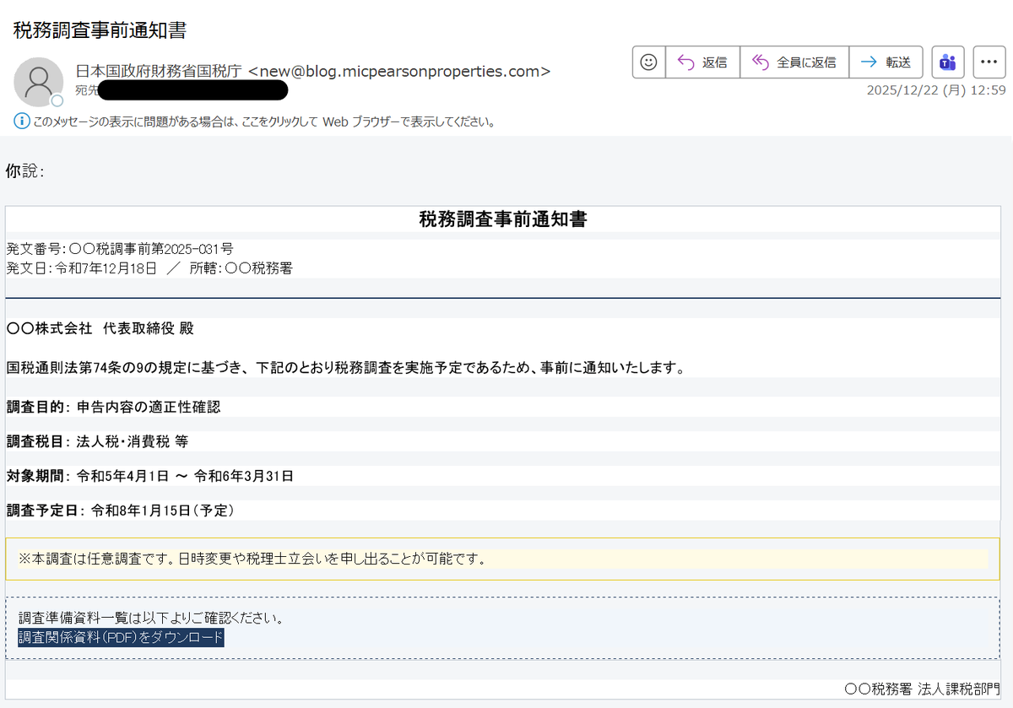Click the 発文番号 line text
Viewport: 1013px width, 708px height.
pyautogui.click(x=120, y=249)
